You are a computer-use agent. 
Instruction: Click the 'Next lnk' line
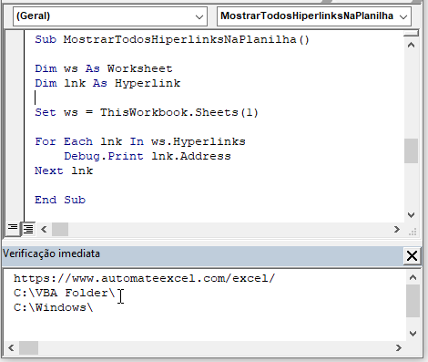tap(64, 171)
